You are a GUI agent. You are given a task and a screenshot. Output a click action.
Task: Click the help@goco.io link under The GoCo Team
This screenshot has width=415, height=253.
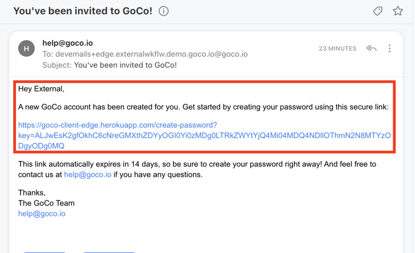[42, 213]
